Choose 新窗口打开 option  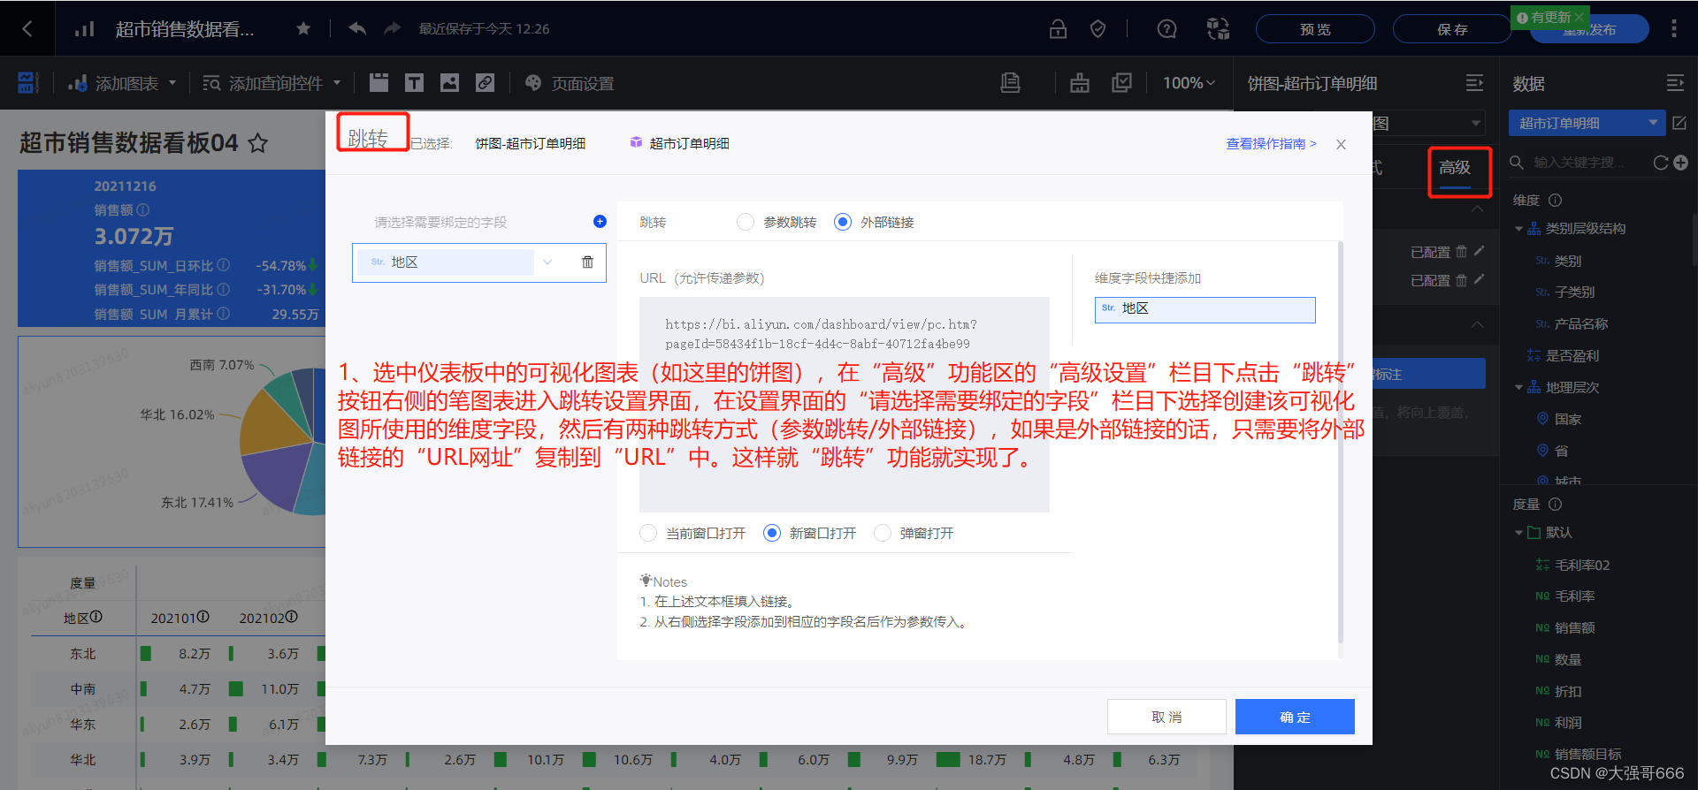click(x=772, y=533)
